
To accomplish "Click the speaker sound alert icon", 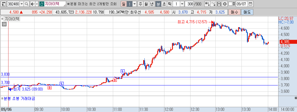I will pos(32,4).
